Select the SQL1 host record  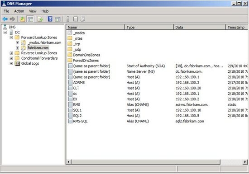tap(157, 110)
